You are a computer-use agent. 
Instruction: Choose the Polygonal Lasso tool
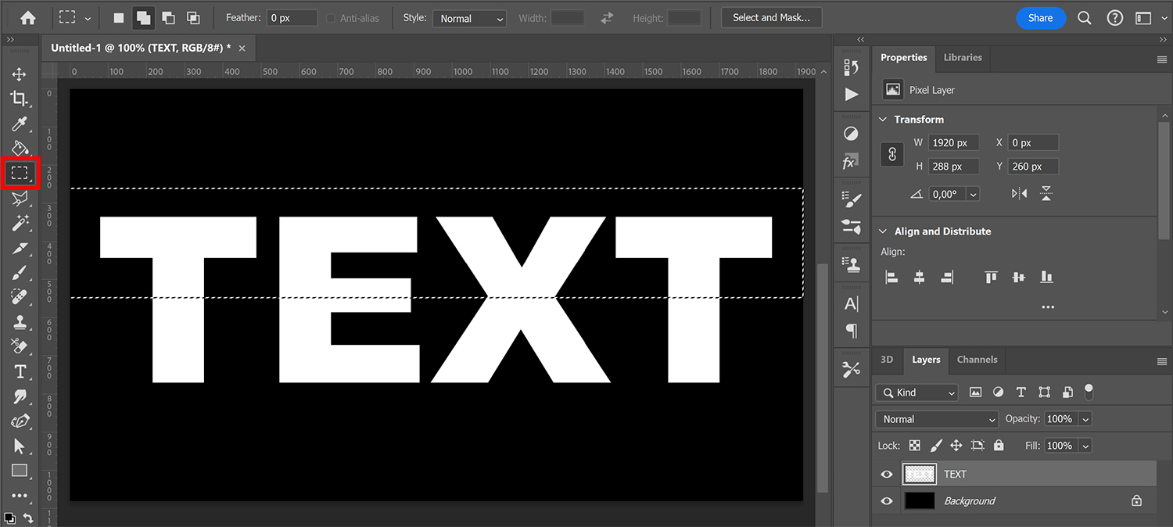pos(20,199)
